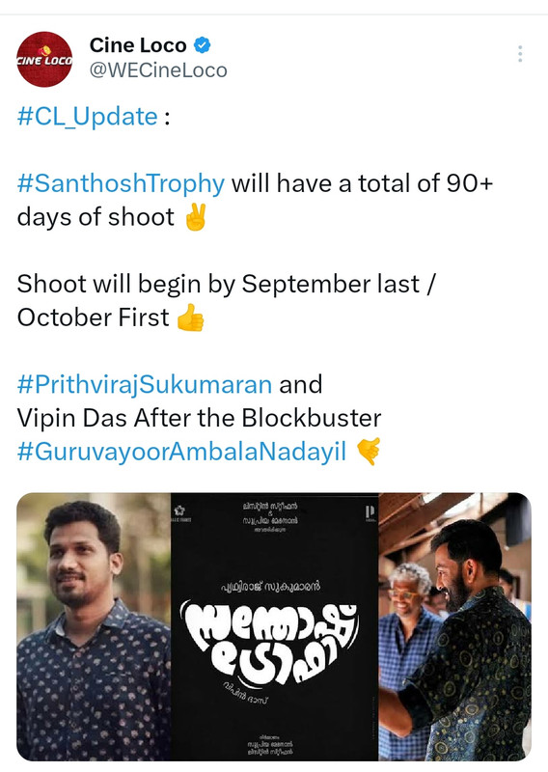The height and width of the screenshot is (772, 548).
Task: Click the blue verified badge
Action: pos(202,45)
